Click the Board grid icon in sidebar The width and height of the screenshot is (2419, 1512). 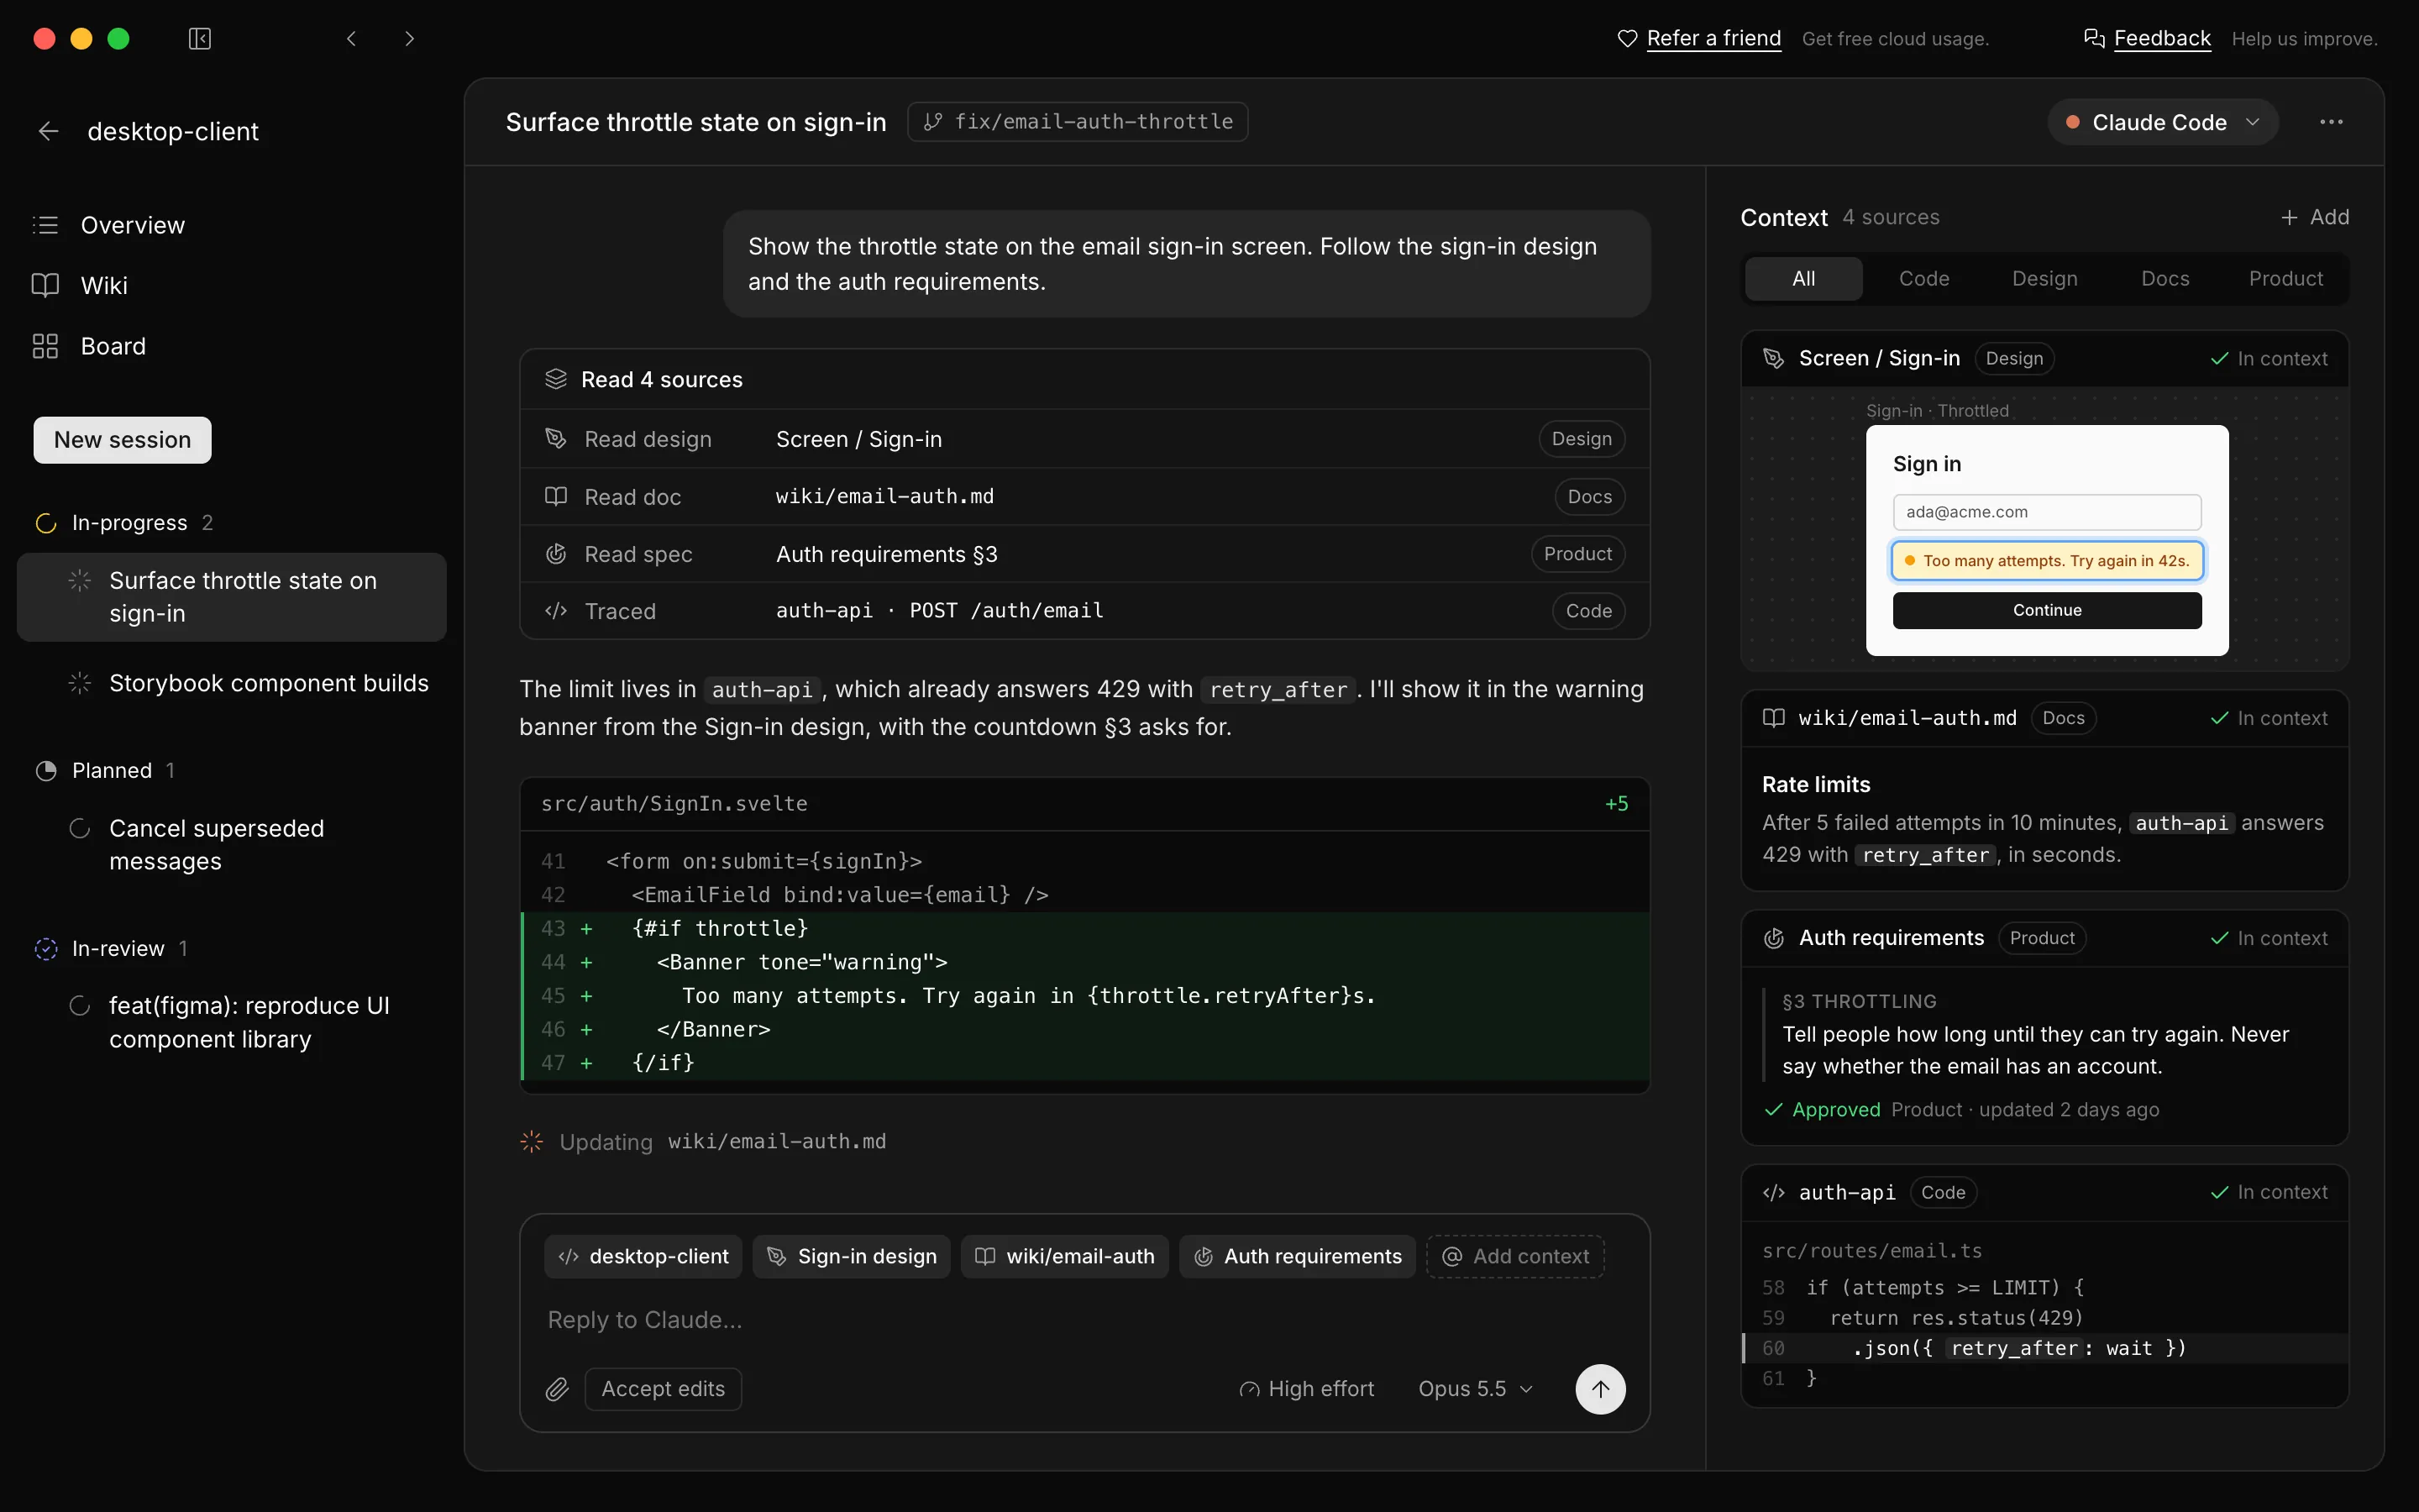click(x=45, y=346)
